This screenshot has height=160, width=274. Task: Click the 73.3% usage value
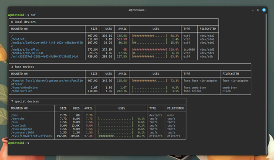175,81
